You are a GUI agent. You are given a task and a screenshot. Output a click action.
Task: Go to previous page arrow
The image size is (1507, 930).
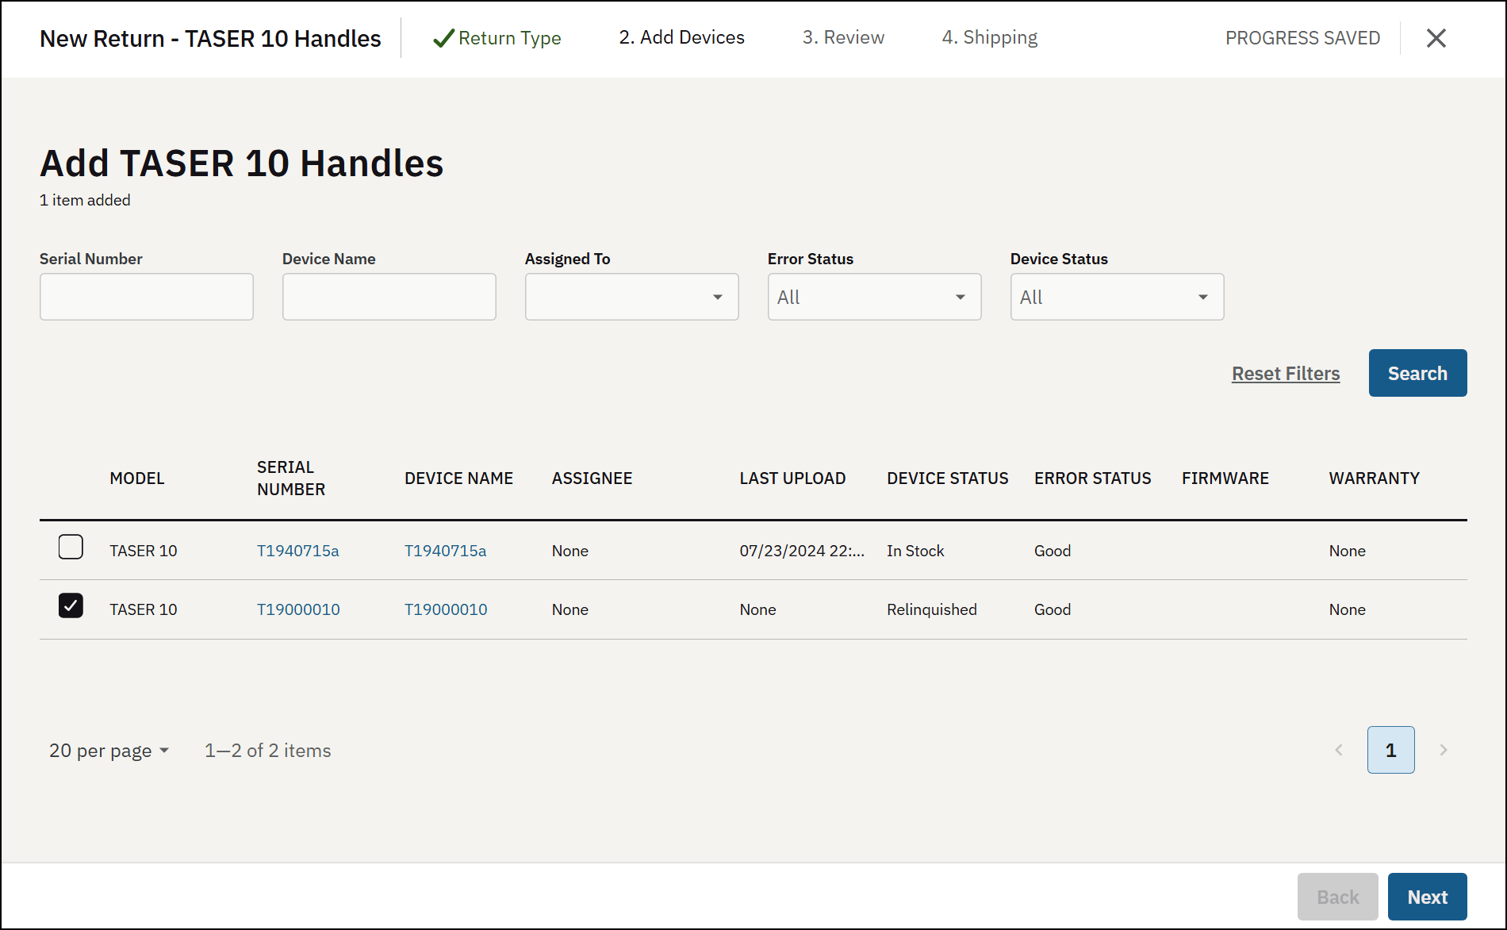pos(1339,750)
